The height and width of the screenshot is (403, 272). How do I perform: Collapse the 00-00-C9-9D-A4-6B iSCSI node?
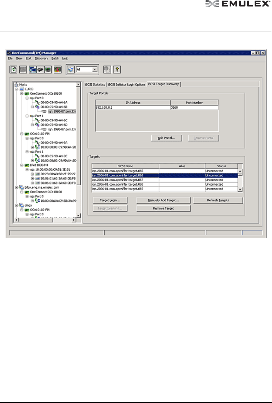click(32, 107)
